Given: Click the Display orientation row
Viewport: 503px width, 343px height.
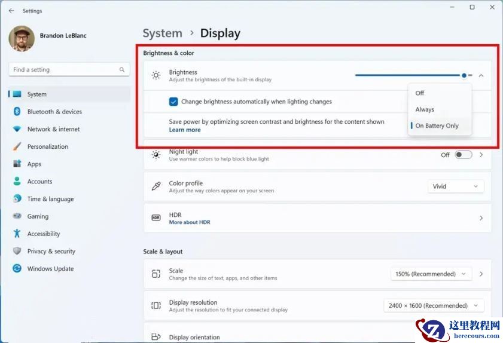Looking at the screenshot, I should click(x=318, y=333).
